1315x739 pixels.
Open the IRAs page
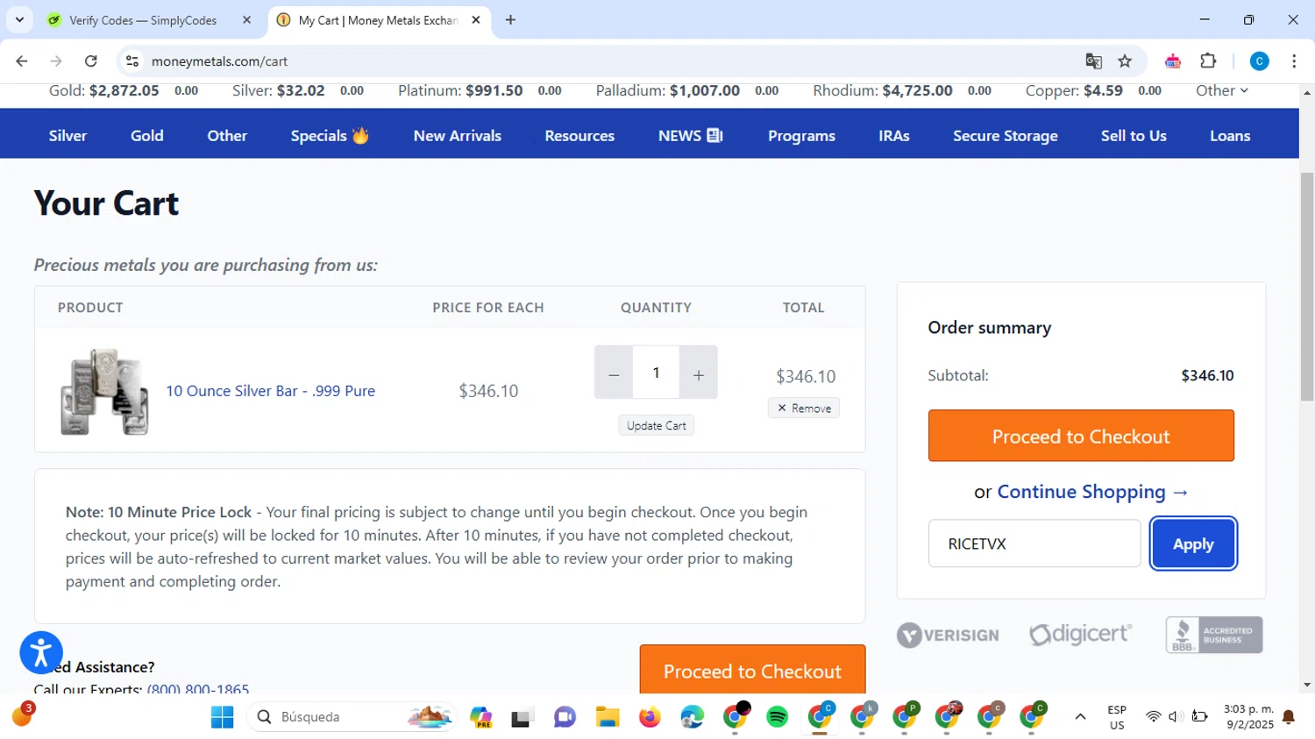coord(894,136)
